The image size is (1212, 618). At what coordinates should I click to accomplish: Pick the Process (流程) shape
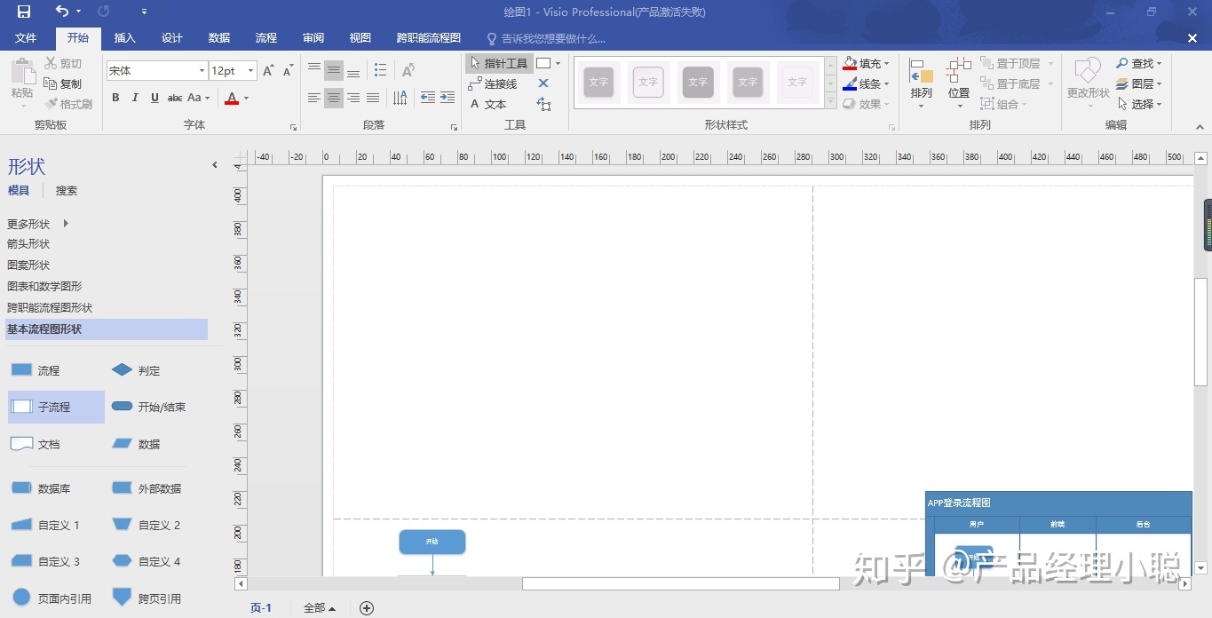click(36, 370)
